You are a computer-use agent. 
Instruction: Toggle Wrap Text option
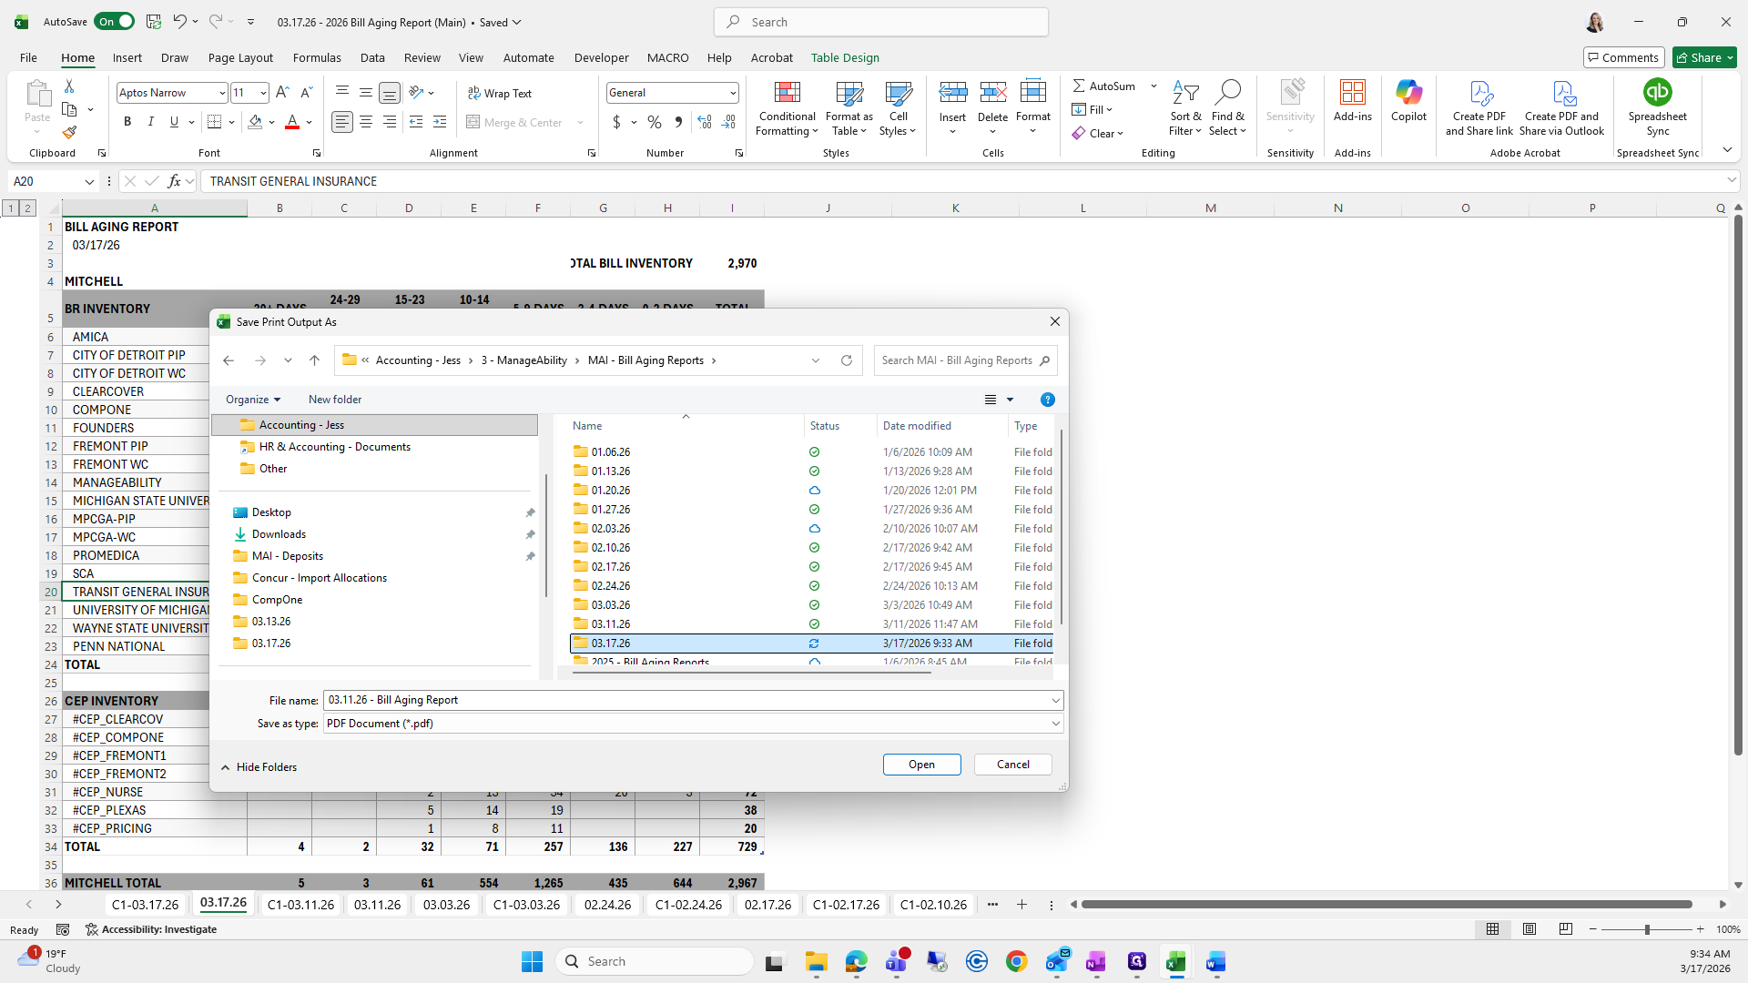[500, 93]
